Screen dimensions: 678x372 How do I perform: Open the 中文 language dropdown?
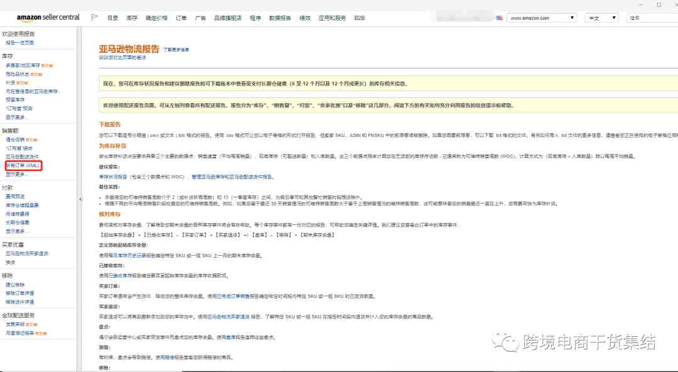[602, 18]
